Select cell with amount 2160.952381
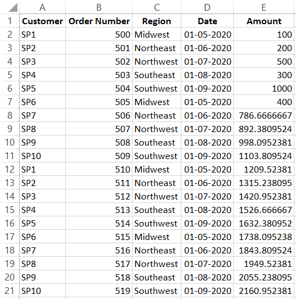This screenshot has height=299, width=296. 263,291
